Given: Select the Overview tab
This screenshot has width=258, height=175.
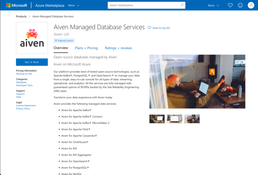Looking at the screenshot, I should pyautogui.click(x=61, y=48).
